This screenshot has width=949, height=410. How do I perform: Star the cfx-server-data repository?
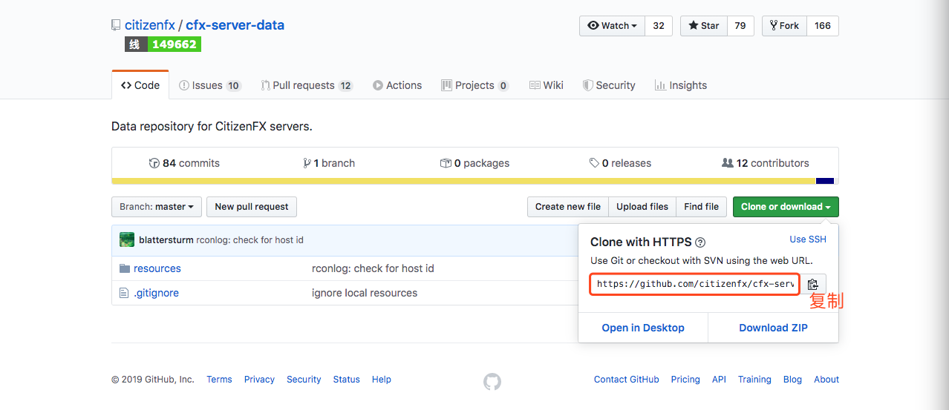703,26
